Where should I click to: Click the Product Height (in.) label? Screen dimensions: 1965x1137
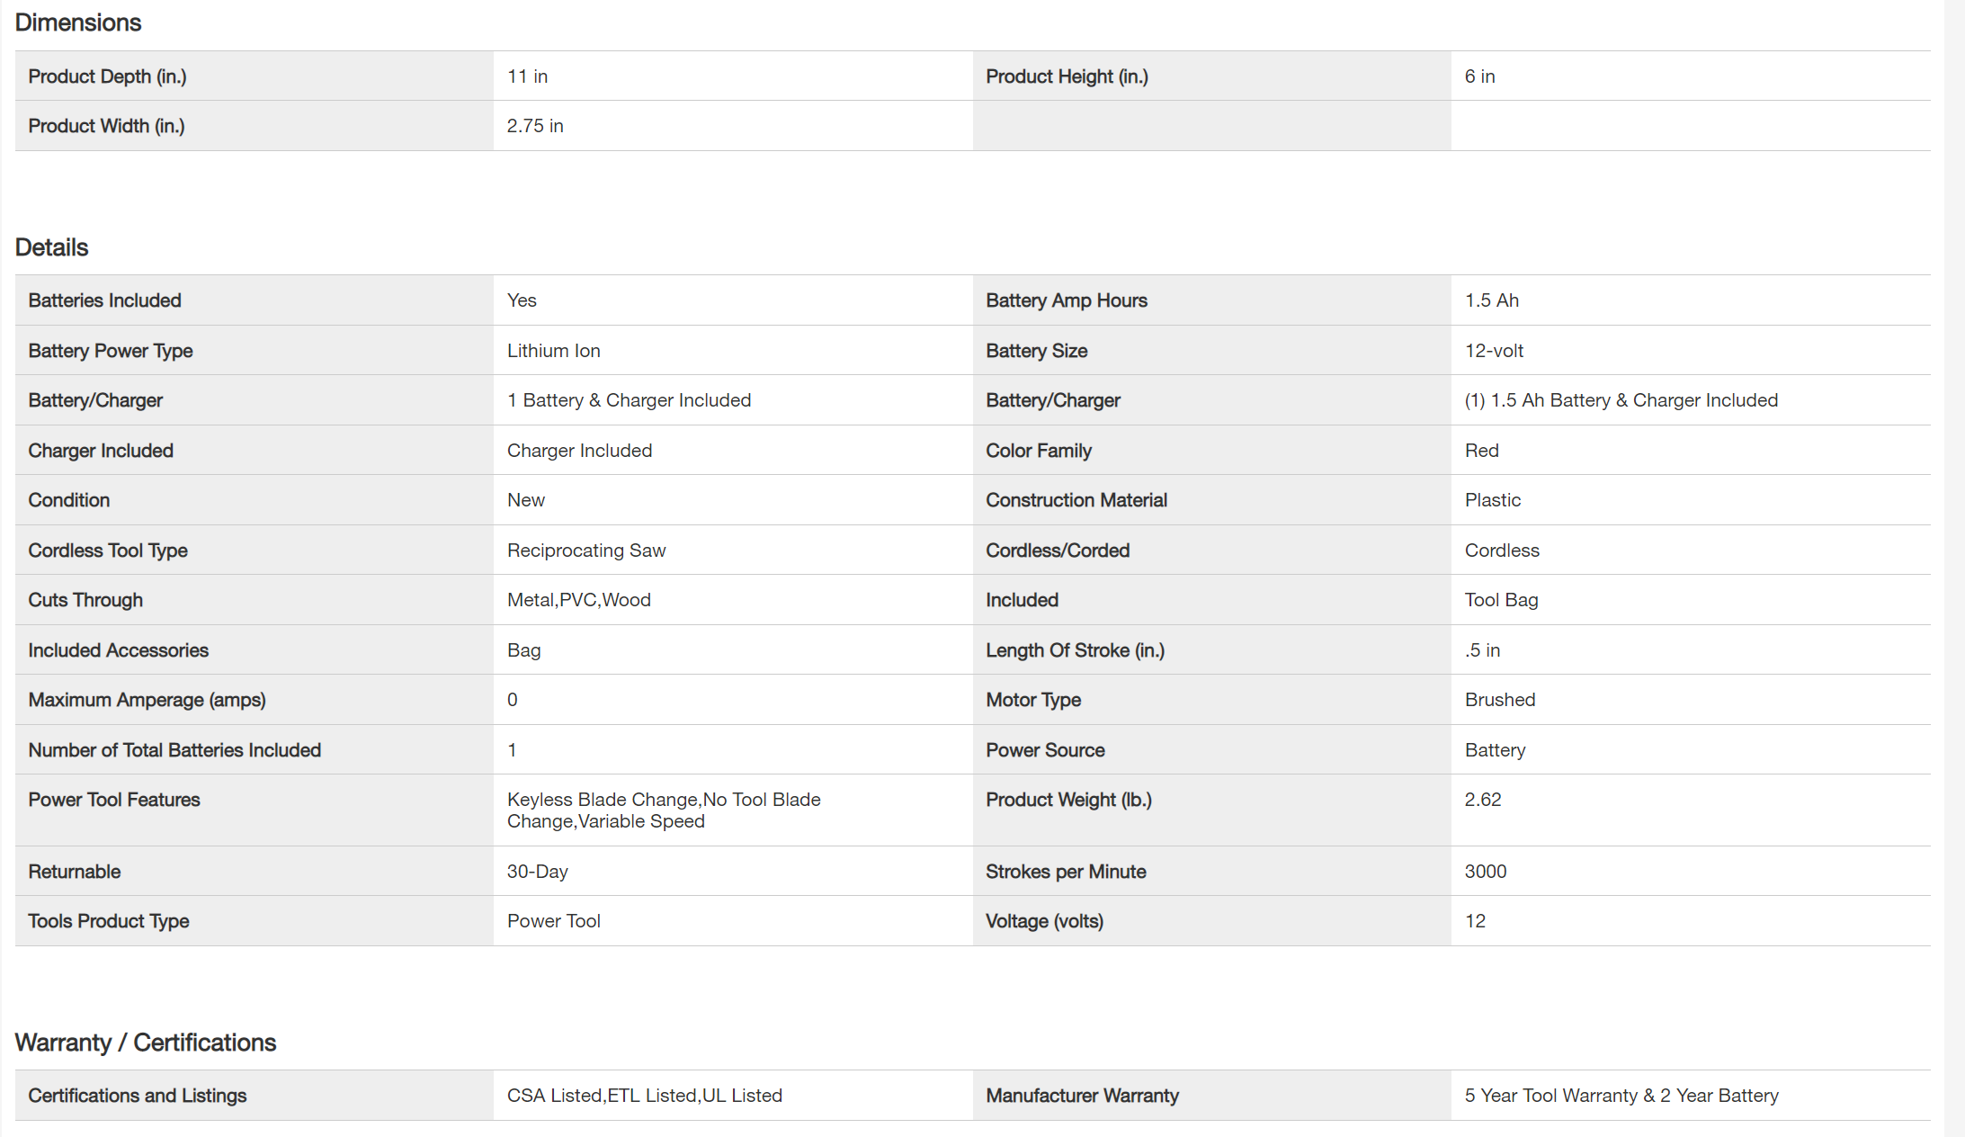point(1067,76)
